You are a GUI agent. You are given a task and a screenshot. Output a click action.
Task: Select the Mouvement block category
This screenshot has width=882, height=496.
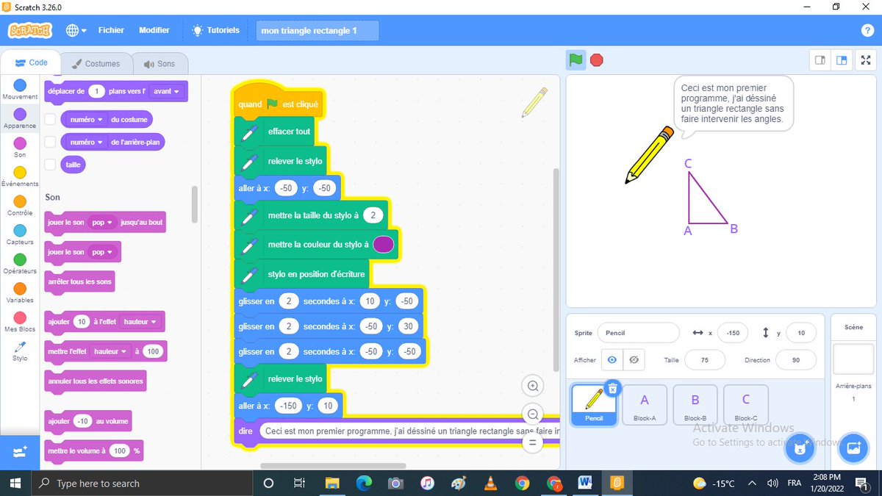tap(20, 90)
